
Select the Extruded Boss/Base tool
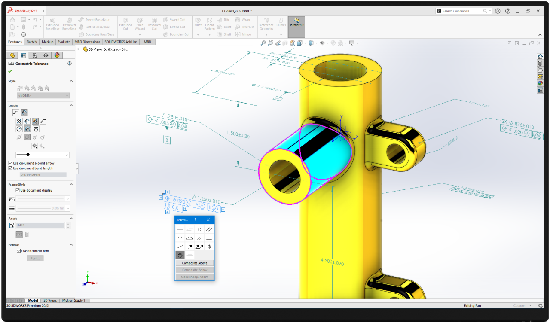52,24
